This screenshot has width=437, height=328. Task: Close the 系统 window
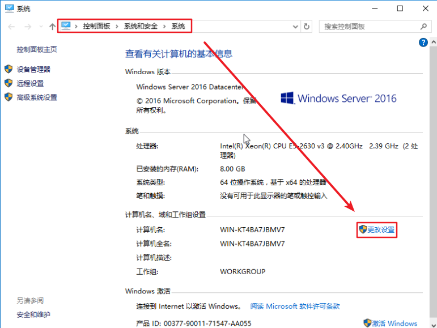[425, 8]
